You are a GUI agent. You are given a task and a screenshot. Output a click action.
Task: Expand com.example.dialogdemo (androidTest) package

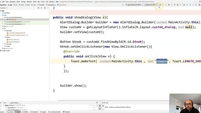[3, 22]
